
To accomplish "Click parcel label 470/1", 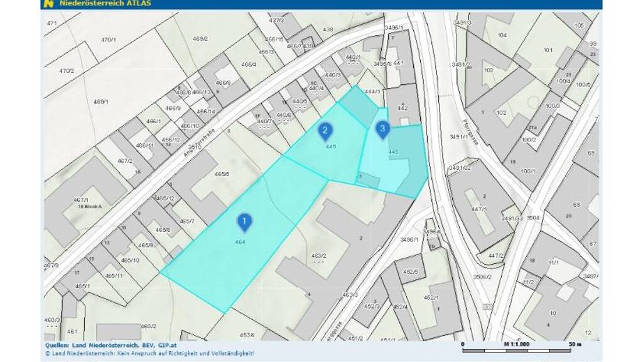I will (x=109, y=40).
